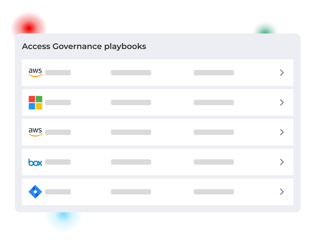Image resolution: width=318 pixels, height=249 pixels.
Task: Click the AWS logo in the third row
Action: coord(35,132)
